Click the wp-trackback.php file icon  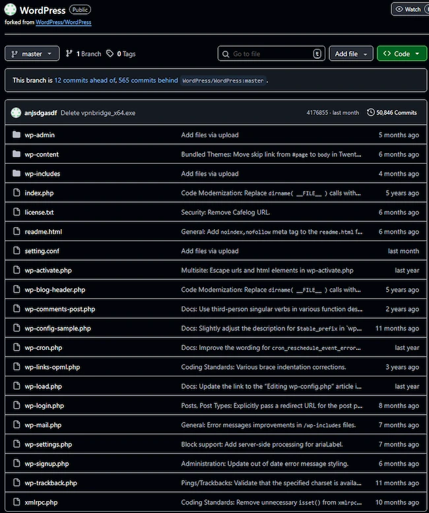coord(16,482)
